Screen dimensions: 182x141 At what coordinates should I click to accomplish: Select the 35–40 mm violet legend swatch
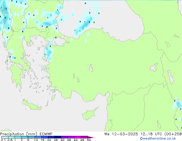[71, 137]
